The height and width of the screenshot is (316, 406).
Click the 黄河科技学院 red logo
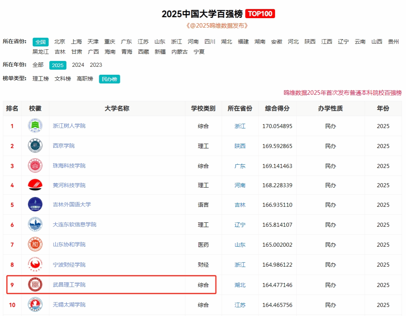pyautogui.click(x=35, y=185)
